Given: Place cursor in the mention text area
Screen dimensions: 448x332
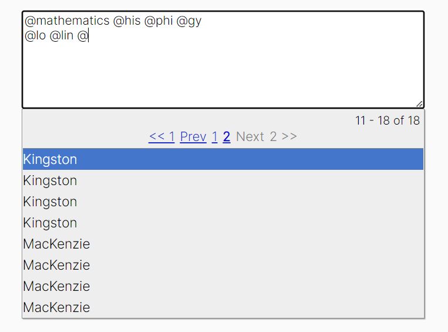Looking at the screenshot, I should [223, 59].
